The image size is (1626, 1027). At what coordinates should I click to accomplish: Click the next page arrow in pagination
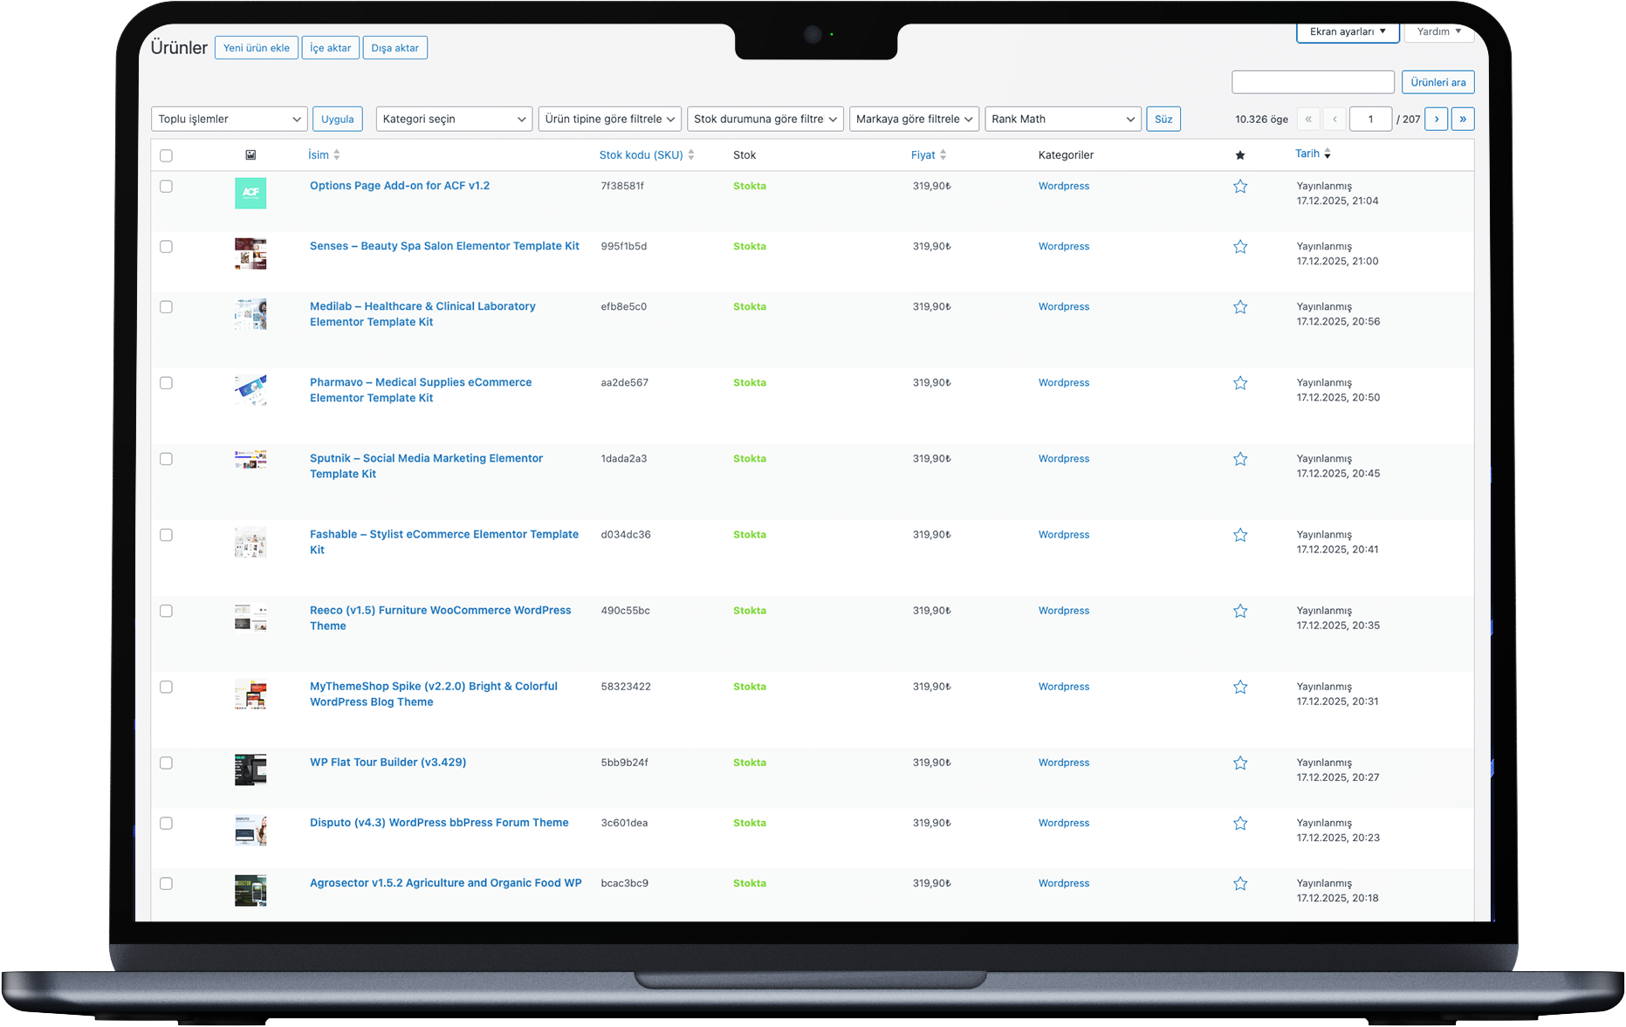[1436, 120]
